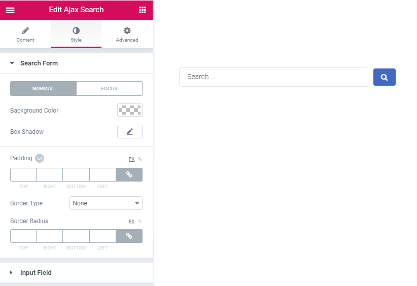
Task: Click the Padding responsive device icon
Action: coord(40,158)
